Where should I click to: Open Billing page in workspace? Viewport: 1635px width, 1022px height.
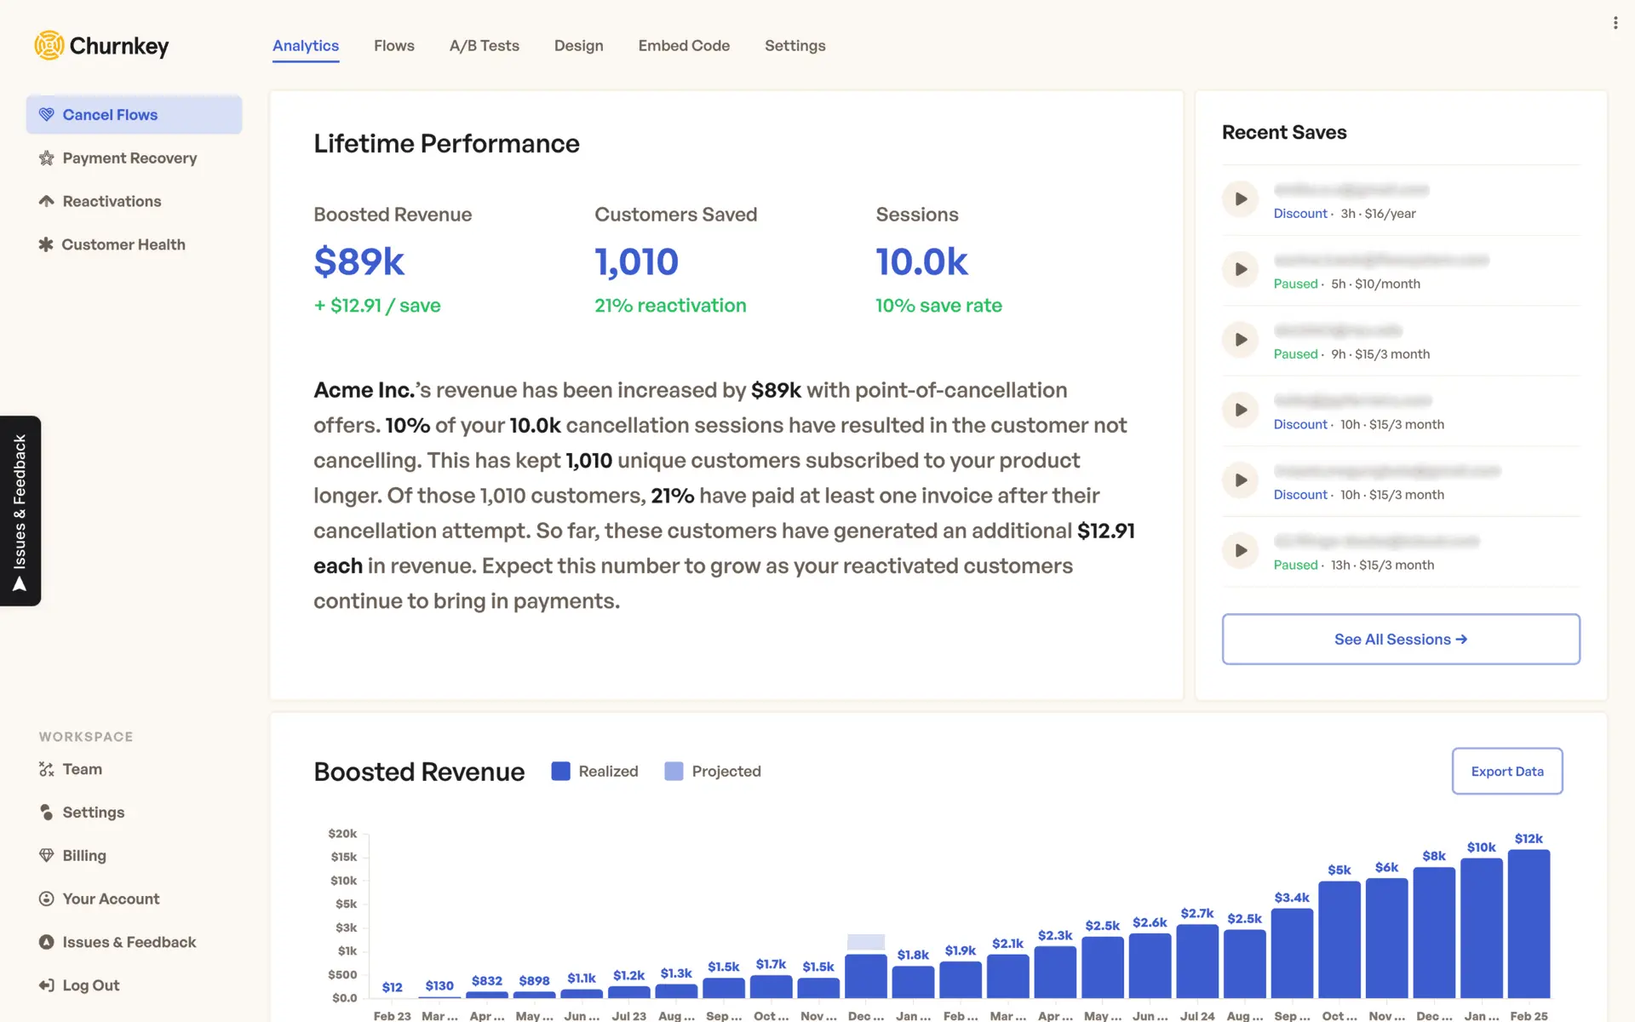(x=83, y=856)
